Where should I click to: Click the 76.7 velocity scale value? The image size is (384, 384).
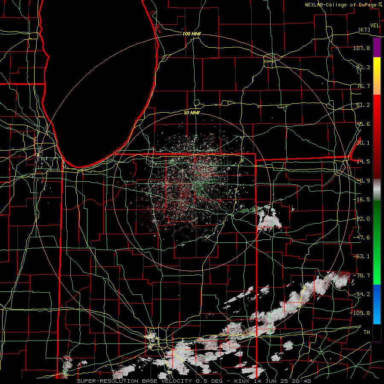pyautogui.click(x=363, y=86)
